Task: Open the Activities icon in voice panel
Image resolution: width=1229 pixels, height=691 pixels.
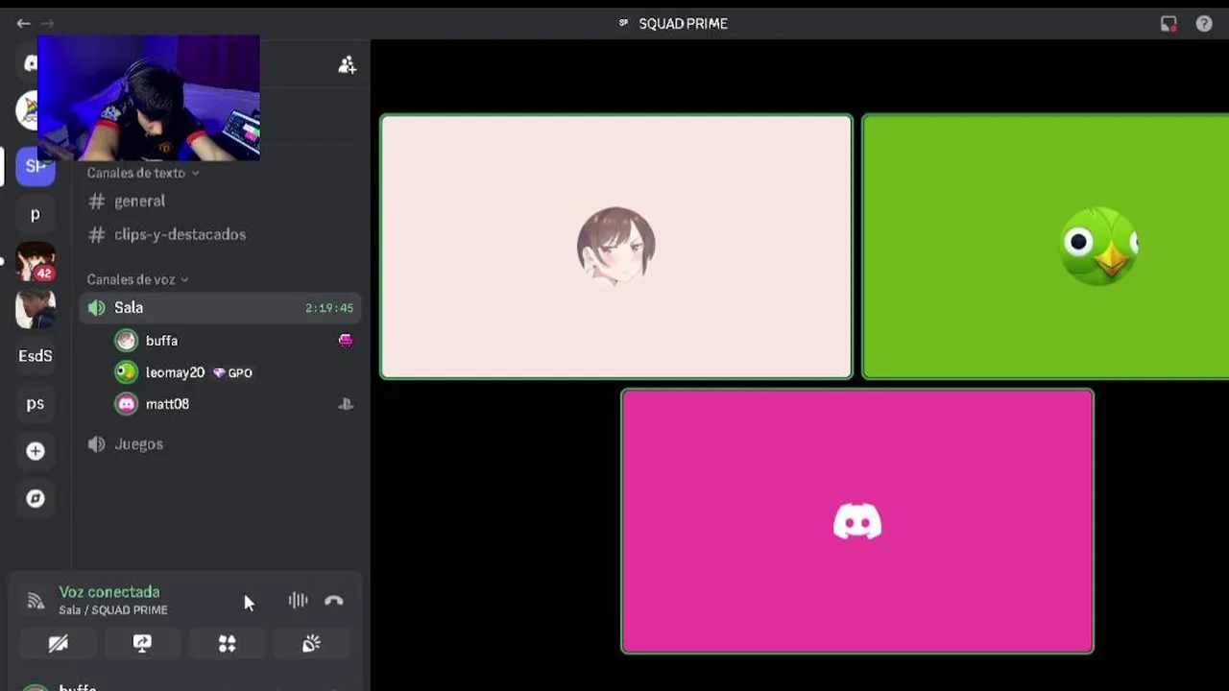Action: (227, 644)
